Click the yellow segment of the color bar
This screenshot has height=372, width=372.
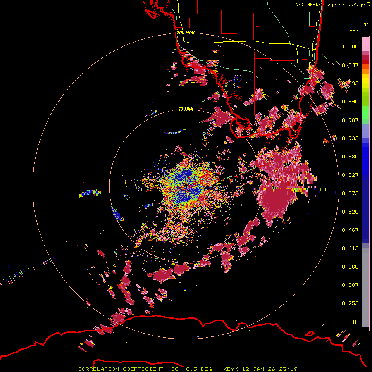pos(365,81)
